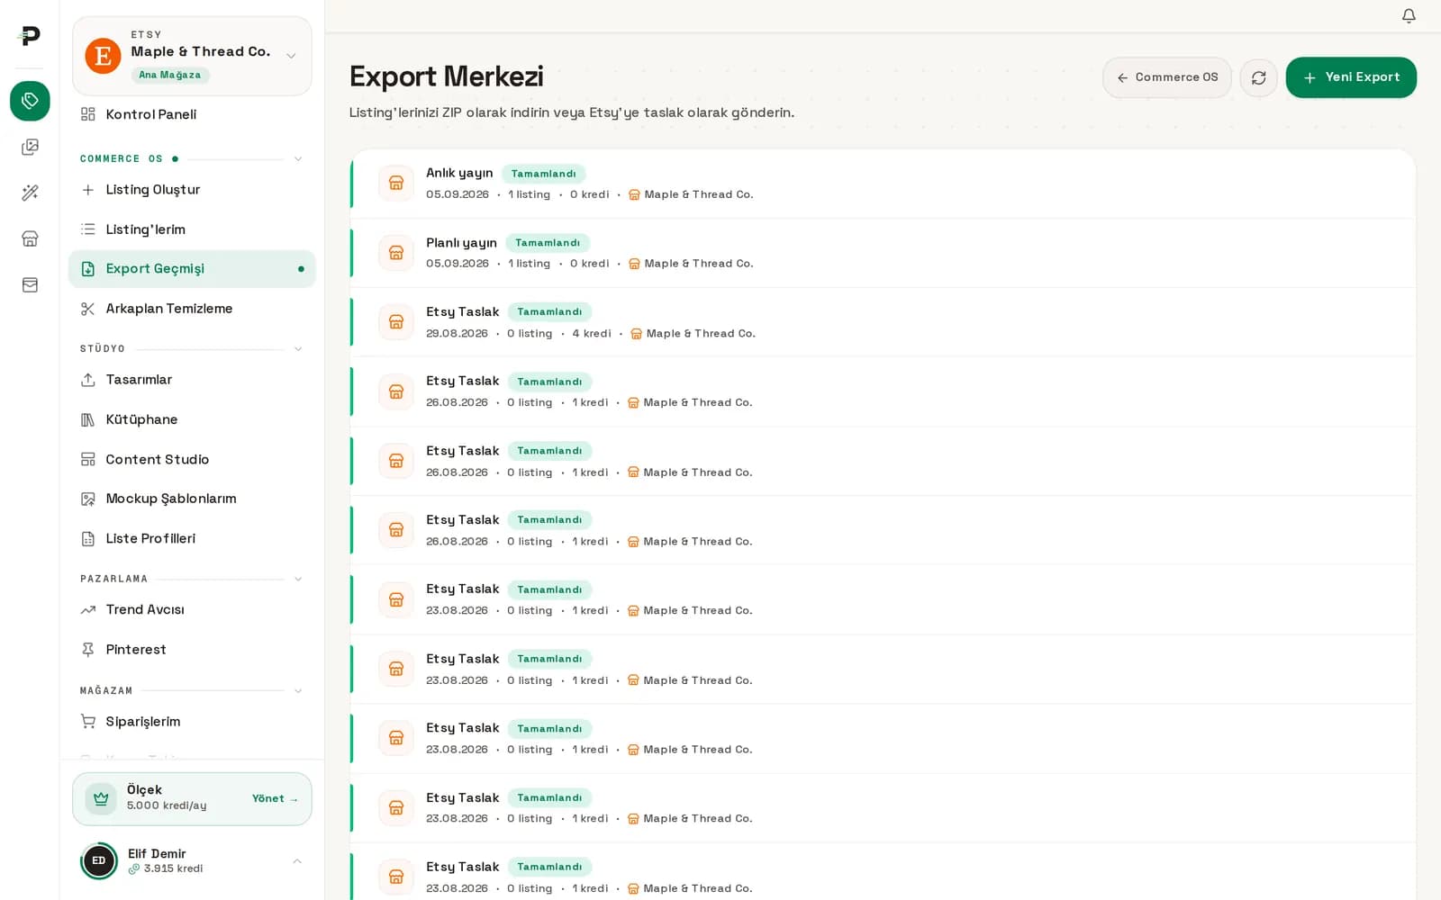Open Liste Profilleri
This screenshot has height=900, width=1441.
[192, 538]
